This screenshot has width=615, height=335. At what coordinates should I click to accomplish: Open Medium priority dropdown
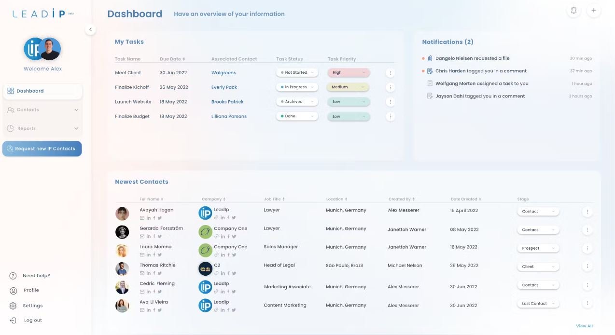[349, 87]
